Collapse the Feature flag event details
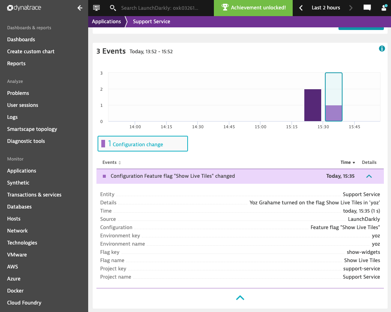The width and height of the screenshot is (391, 312). point(369,176)
